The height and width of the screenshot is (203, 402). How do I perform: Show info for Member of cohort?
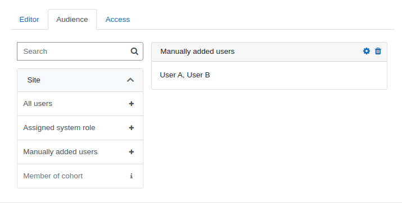pyautogui.click(x=131, y=176)
